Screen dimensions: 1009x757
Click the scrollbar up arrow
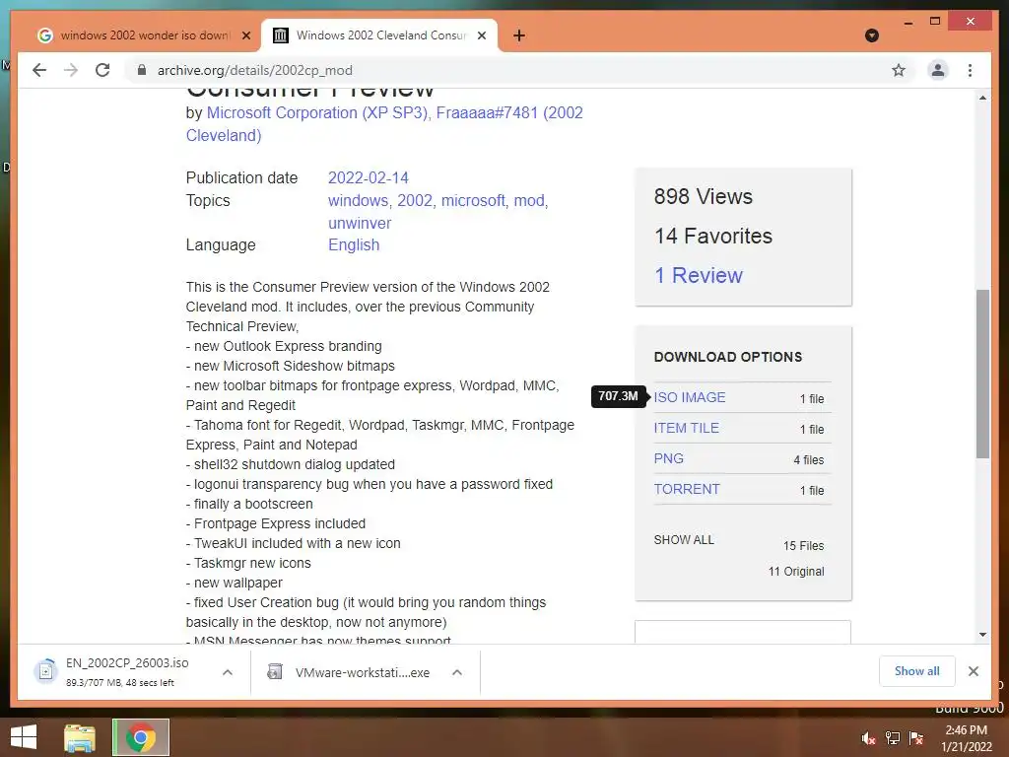click(x=982, y=98)
